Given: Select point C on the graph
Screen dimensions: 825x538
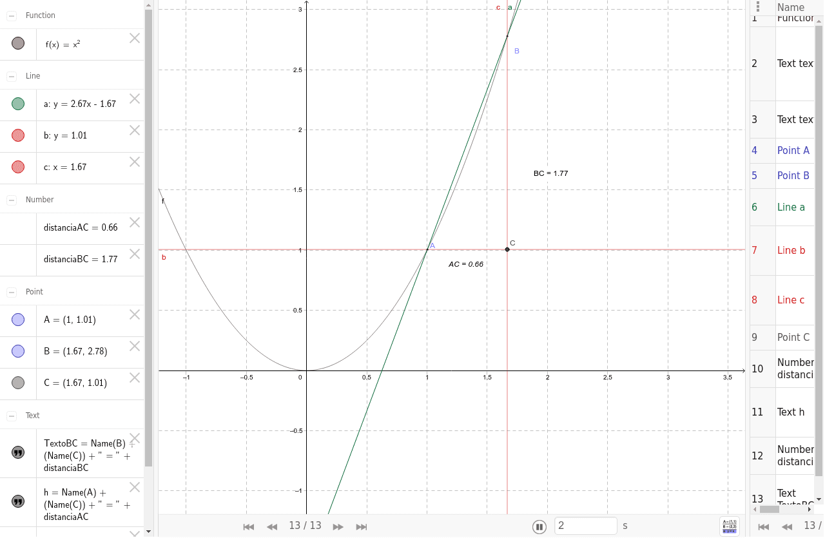Looking at the screenshot, I should pos(507,249).
